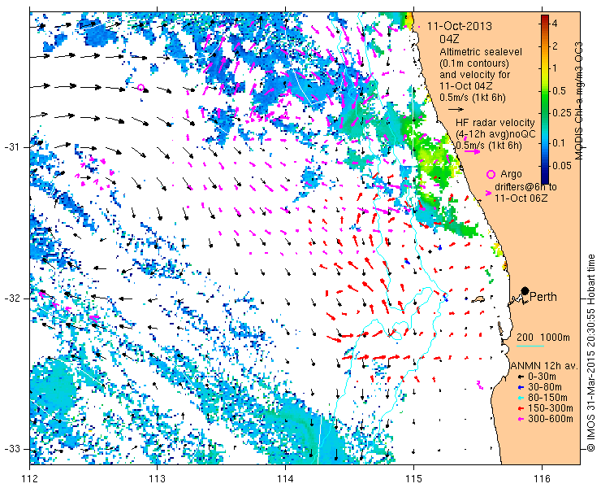The height and width of the screenshot is (488, 601).
Task: Click the 'ANMN 12h av.' legend heading
Action: [543, 365]
